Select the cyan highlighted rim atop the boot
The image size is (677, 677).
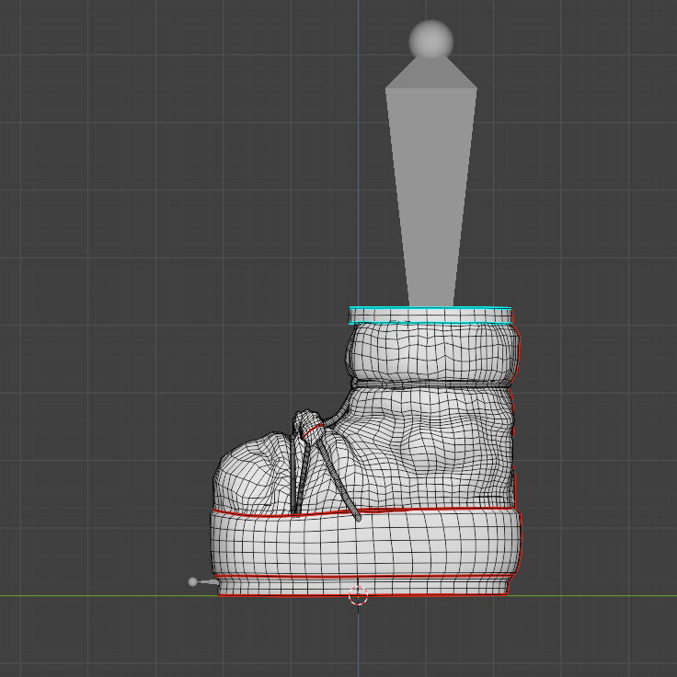[430, 316]
